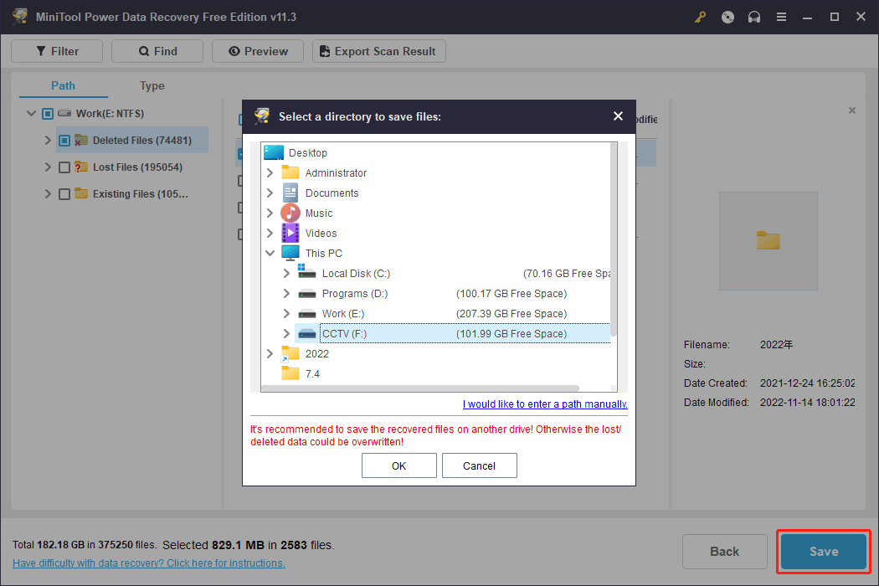The height and width of the screenshot is (586, 879).
Task: Toggle the Deleted Files checkbox
Action: coord(64,140)
